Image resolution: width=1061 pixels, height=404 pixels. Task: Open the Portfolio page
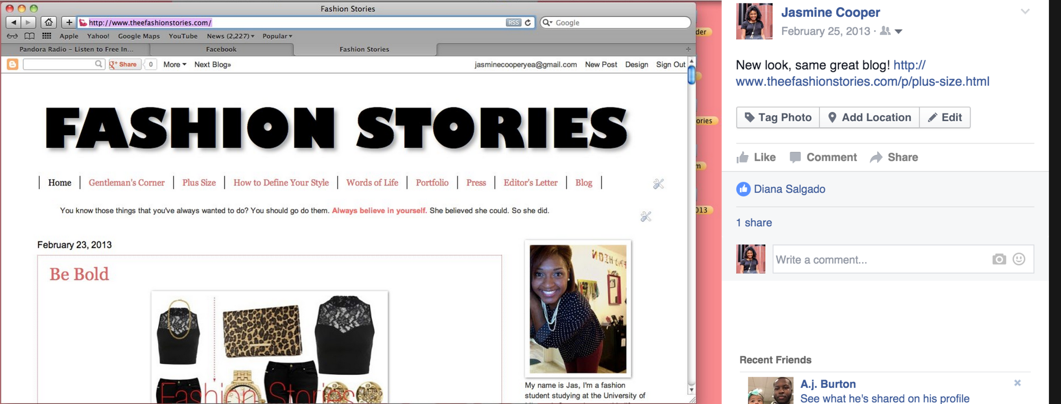click(x=432, y=182)
